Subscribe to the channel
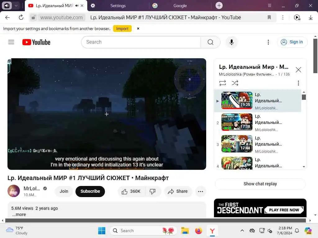This screenshot has width=318, height=238. tap(90, 191)
